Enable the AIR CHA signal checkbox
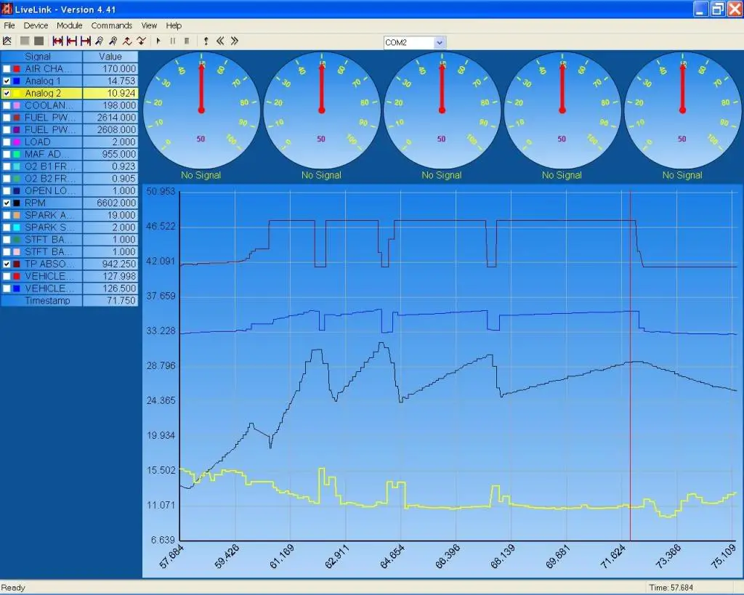The height and width of the screenshot is (595, 744). (x=7, y=69)
